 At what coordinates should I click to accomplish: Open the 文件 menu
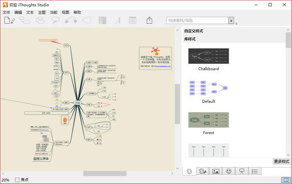click(x=6, y=13)
